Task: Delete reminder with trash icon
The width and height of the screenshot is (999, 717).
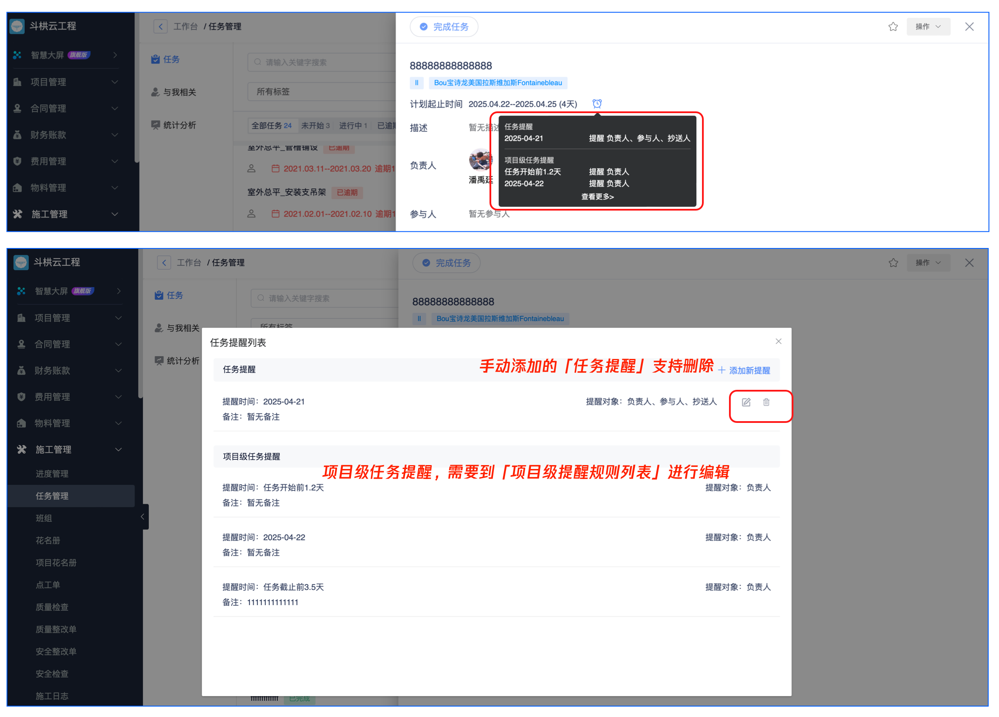Action: (x=766, y=402)
